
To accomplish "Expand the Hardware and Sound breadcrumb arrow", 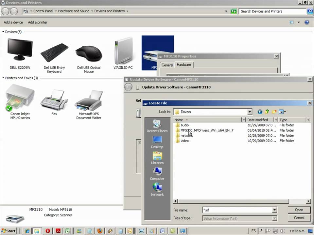I will point(92,11).
